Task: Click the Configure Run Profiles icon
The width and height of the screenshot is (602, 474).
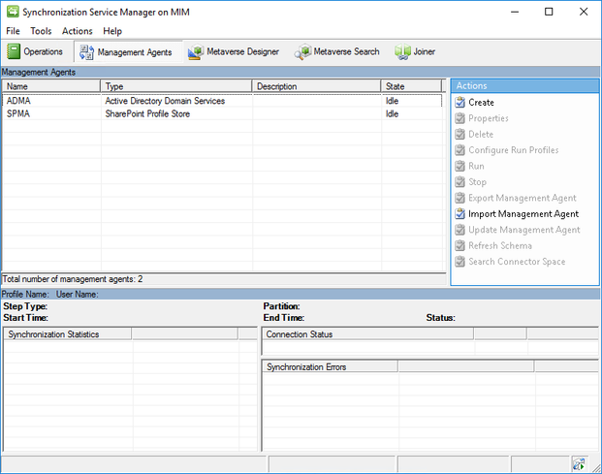Action: [459, 150]
